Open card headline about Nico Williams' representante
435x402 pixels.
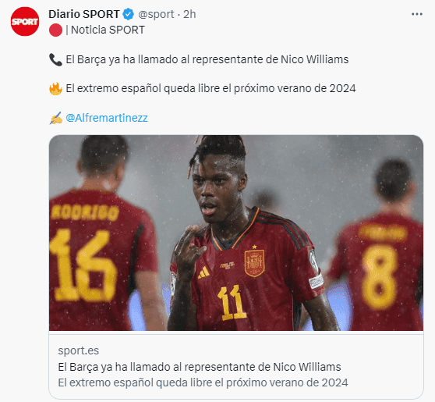click(x=200, y=367)
